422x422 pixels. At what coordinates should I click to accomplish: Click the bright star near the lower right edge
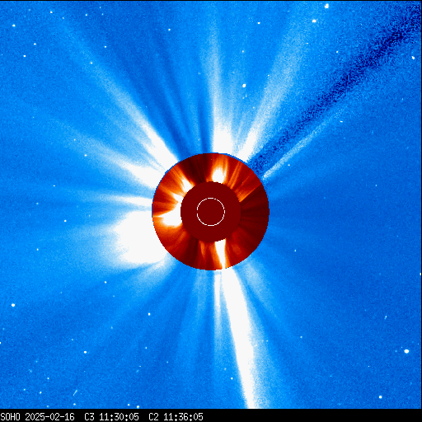click(406, 351)
